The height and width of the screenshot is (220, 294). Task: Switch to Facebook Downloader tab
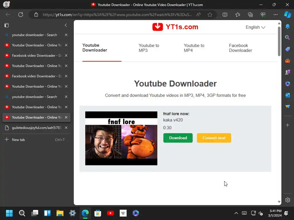[x=241, y=48]
